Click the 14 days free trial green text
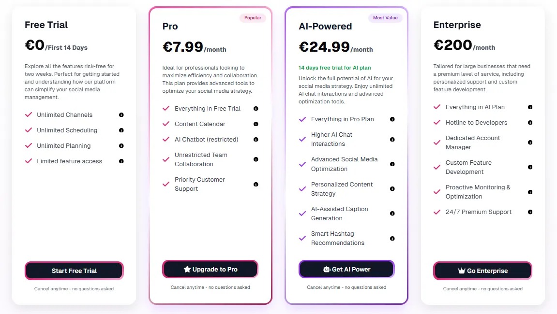This screenshot has height=314, width=557. 334,68
